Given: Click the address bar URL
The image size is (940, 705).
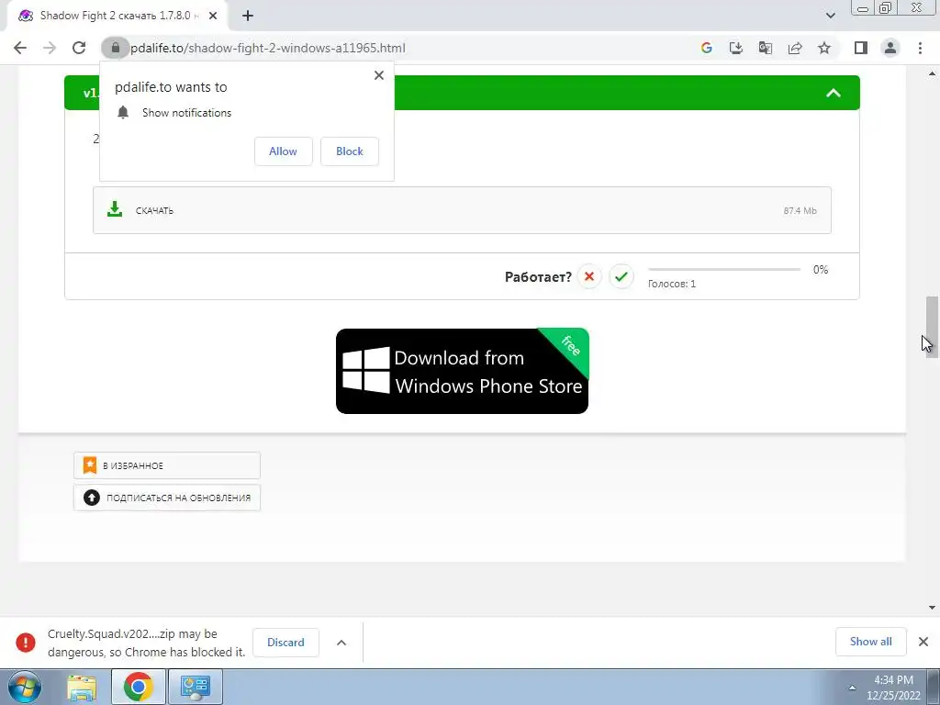Looking at the screenshot, I should click(268, 48).
